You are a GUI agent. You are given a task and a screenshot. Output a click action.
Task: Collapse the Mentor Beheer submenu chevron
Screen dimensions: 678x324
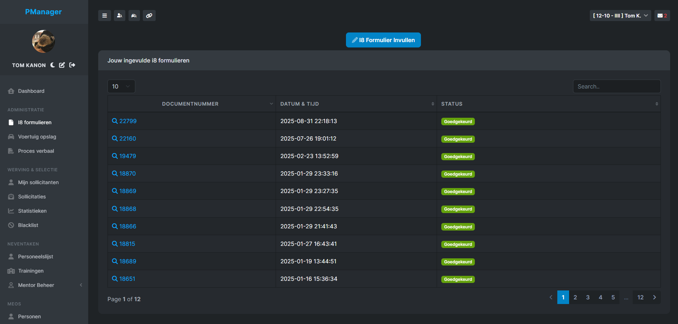pos(81,285)
